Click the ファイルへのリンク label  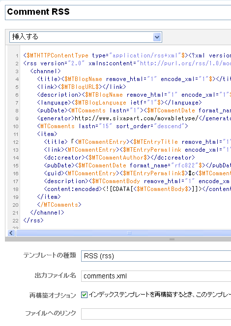(51, 313)
